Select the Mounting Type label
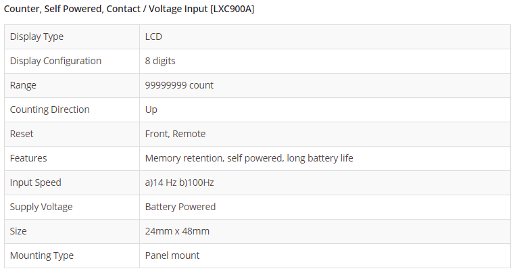515x273 pixels. click(42, 255)
